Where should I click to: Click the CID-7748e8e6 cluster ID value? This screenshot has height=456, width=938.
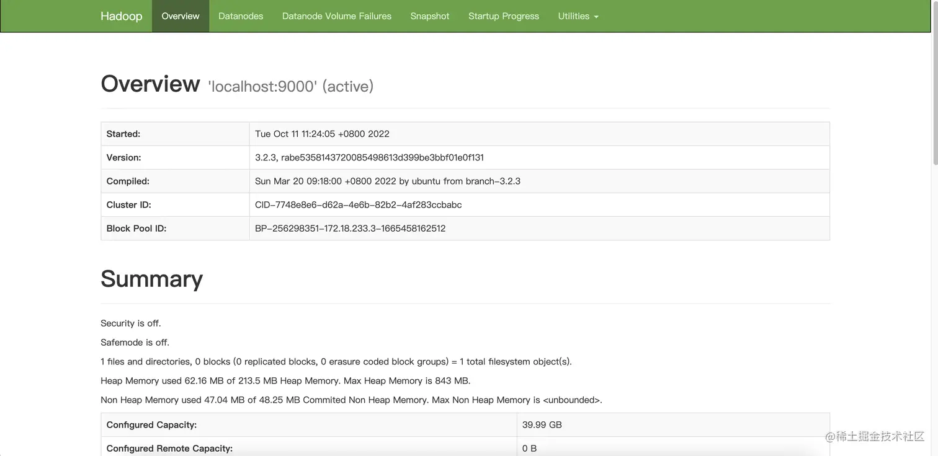pyautogui.click(x=359, y=204)
